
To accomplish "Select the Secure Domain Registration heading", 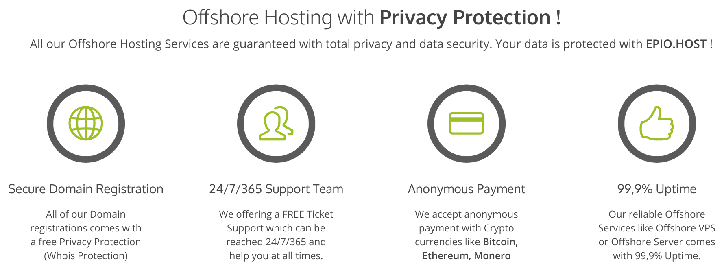I will point(86,189).
